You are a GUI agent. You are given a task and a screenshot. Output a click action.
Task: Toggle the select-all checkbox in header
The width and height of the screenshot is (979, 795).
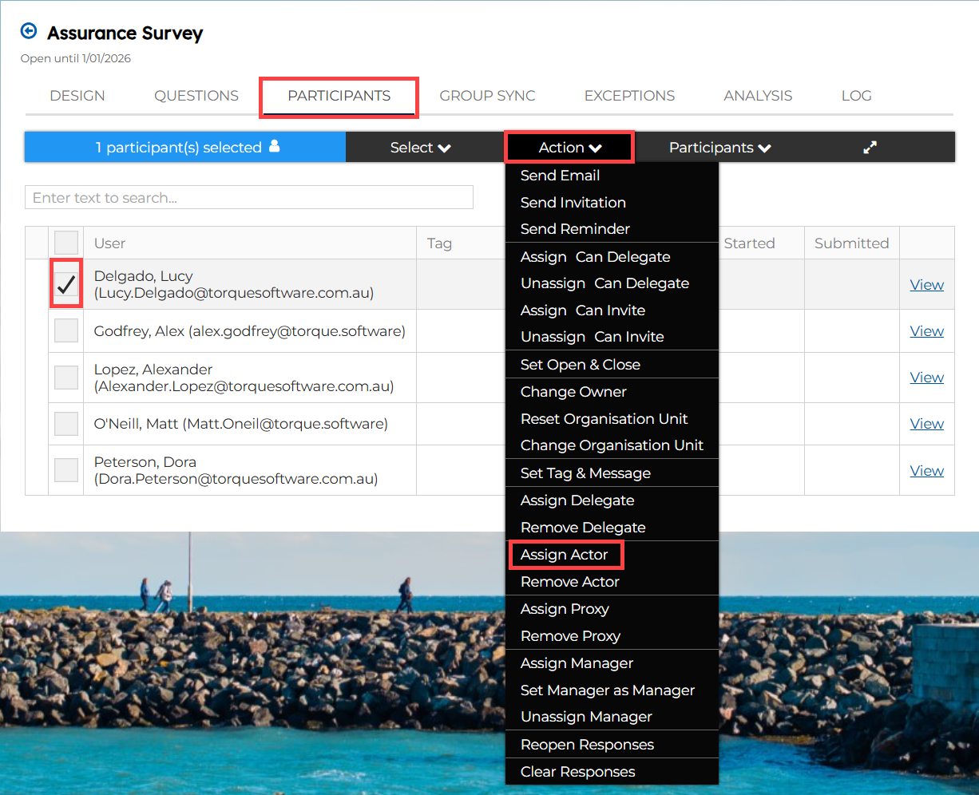[66, 243]
